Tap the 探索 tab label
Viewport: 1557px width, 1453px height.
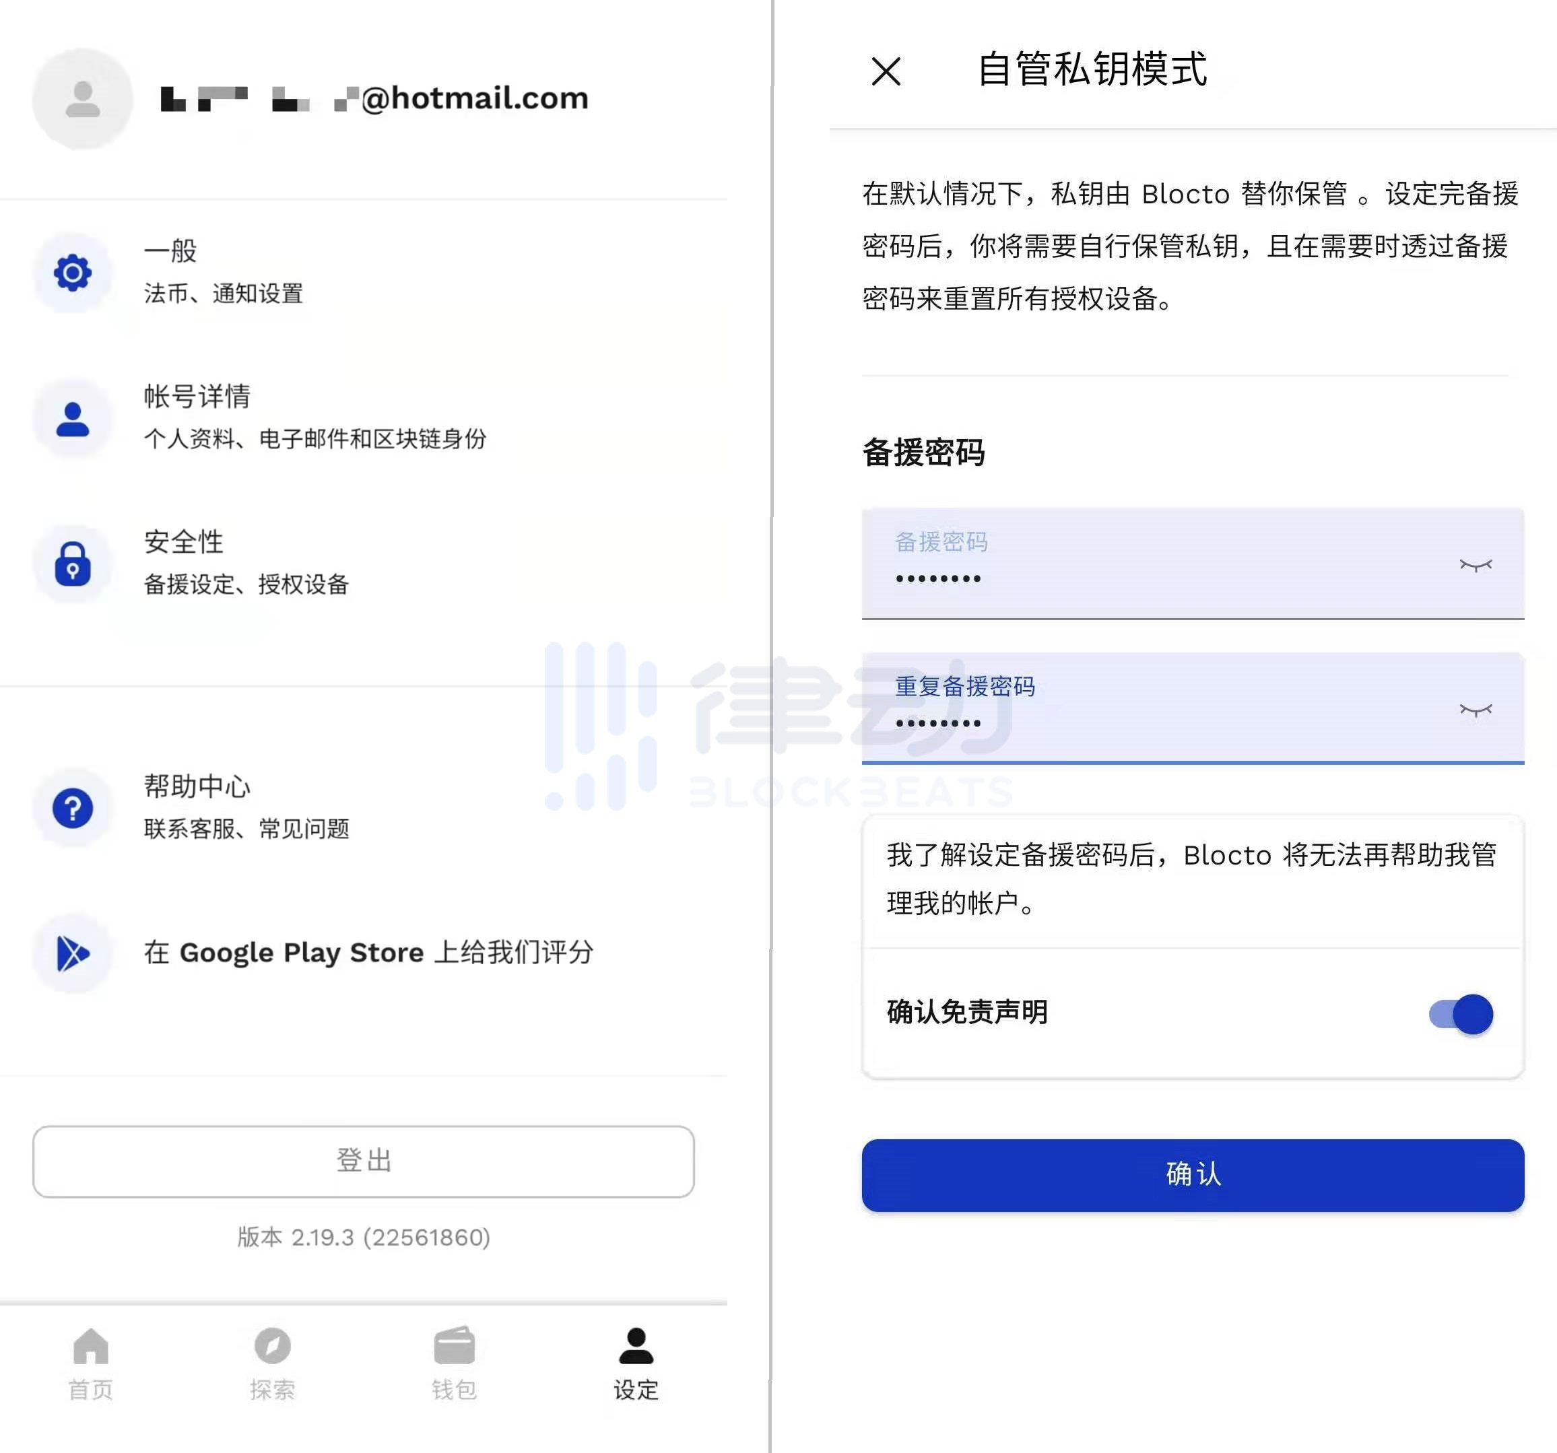tap(273, 1390)
